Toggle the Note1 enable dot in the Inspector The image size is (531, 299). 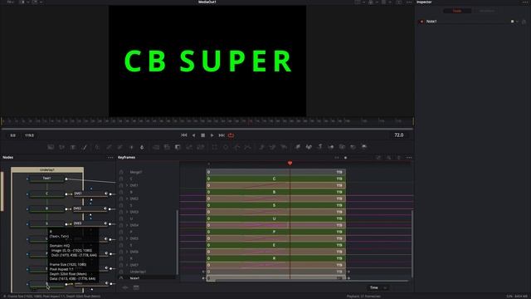pyautogui.click(x=421, y=22)
